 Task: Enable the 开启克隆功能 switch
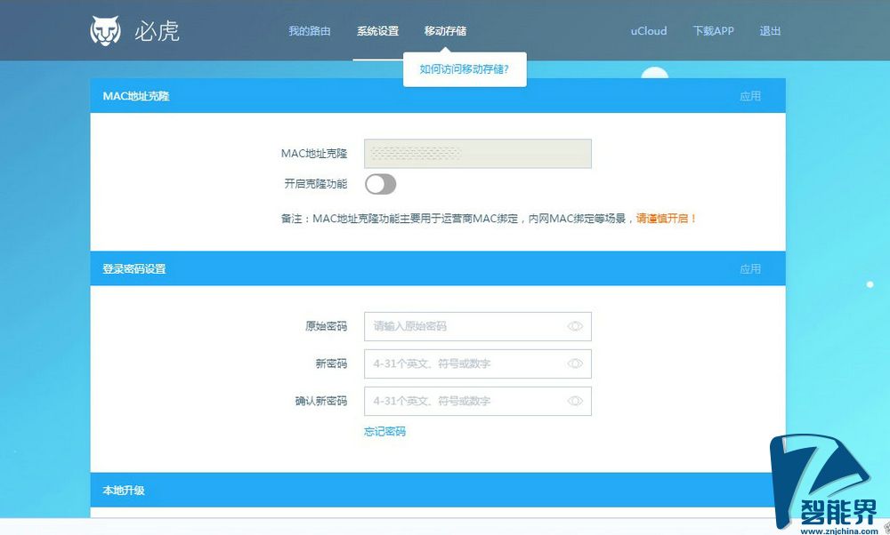coord(380,184)
